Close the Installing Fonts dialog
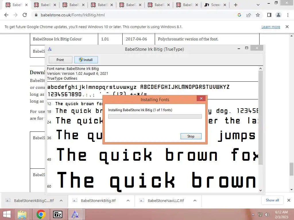Screen dimensions: 294x220 (x=201, y=99)
